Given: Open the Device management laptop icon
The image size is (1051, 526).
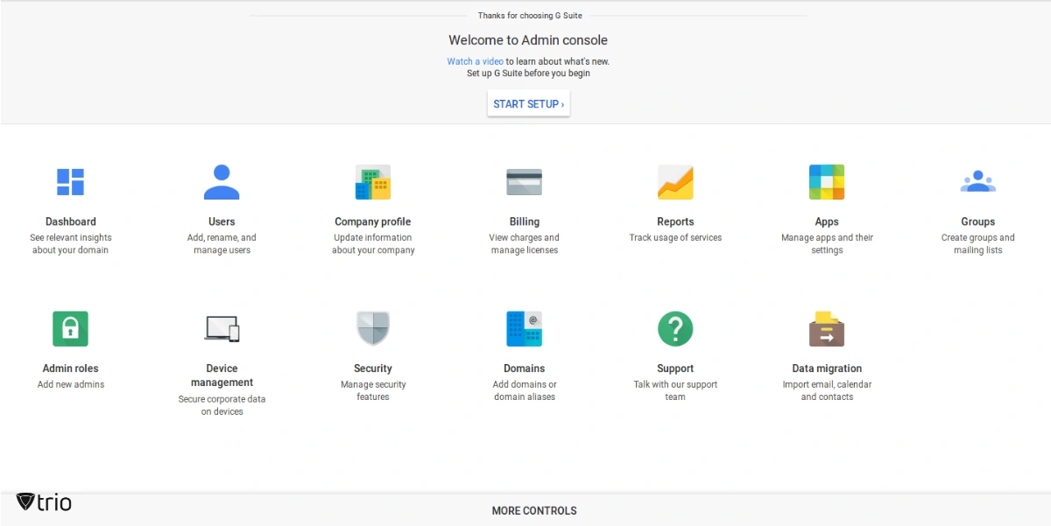Looking at the screenshot, I should point(222,329).
